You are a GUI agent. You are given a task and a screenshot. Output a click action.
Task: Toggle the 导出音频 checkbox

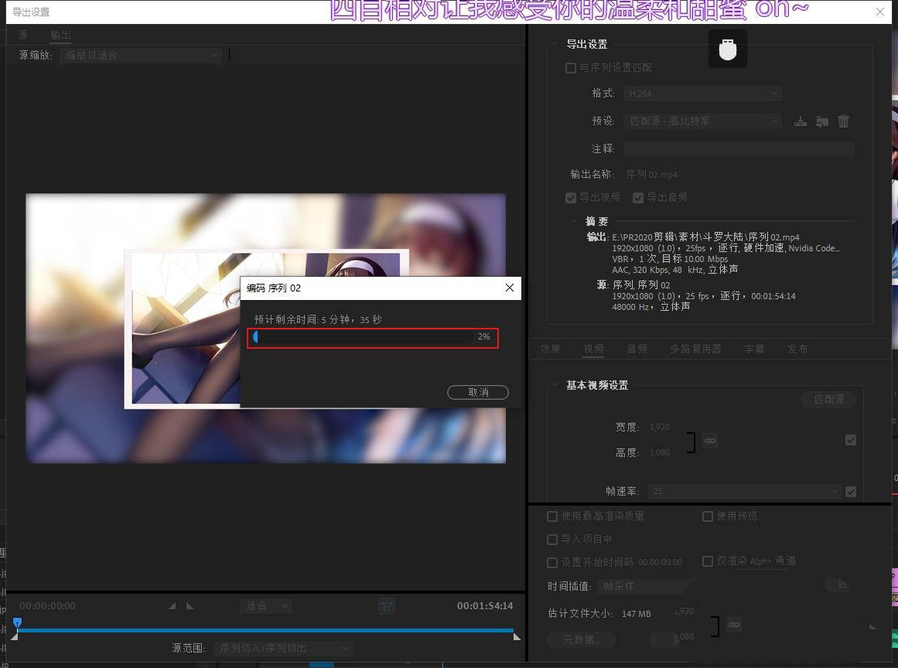pyautogui.click(x=638, y=198)
